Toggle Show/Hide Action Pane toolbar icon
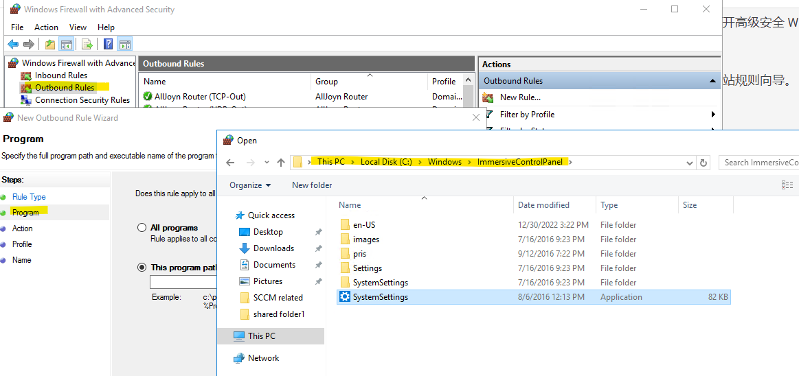 click(125, 45)
